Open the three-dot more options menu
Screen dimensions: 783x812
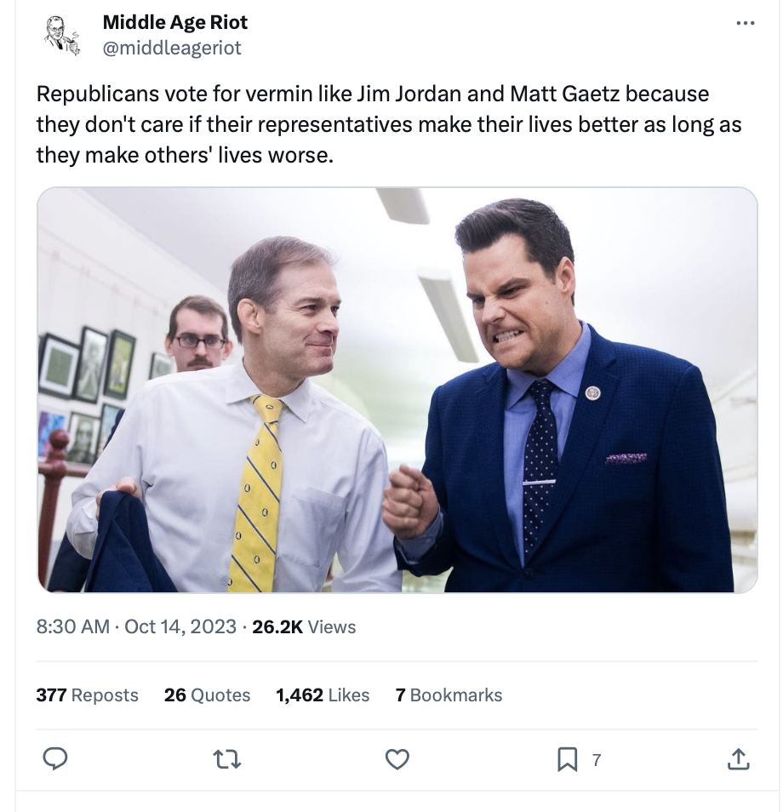[x=745, y=23]
